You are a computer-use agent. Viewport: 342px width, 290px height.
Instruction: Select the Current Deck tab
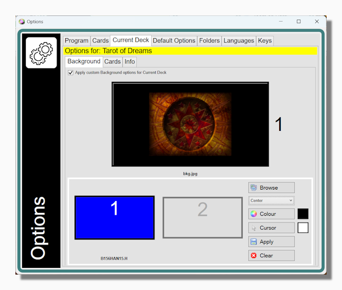tap(131, 40)
